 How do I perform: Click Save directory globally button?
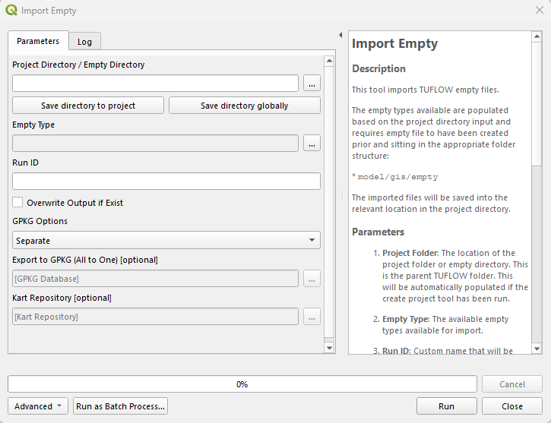pyautogui.click(x=244, y=106)
